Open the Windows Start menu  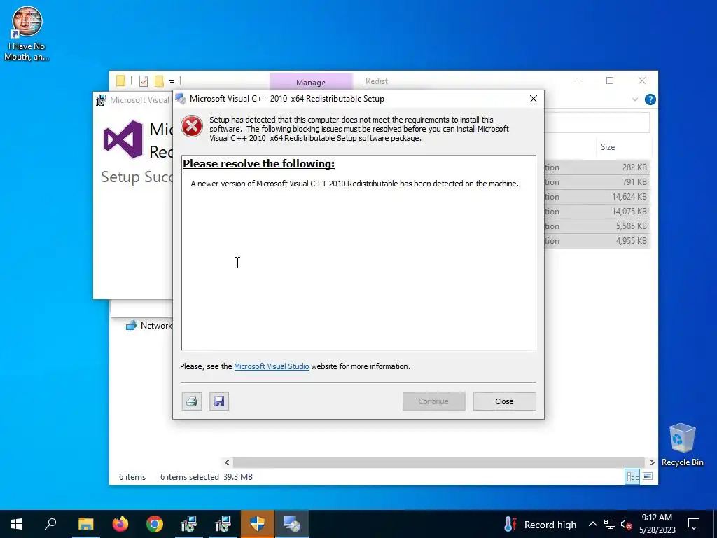click(x=17, y=524)
